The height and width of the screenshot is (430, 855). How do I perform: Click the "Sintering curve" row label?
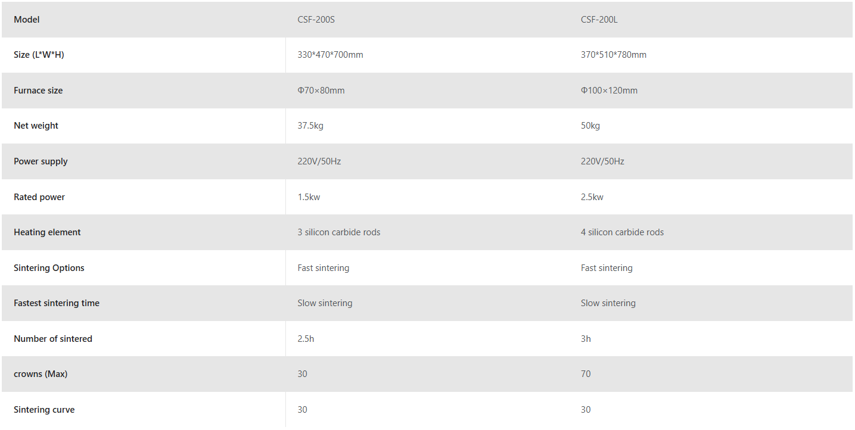coord(44,410)
